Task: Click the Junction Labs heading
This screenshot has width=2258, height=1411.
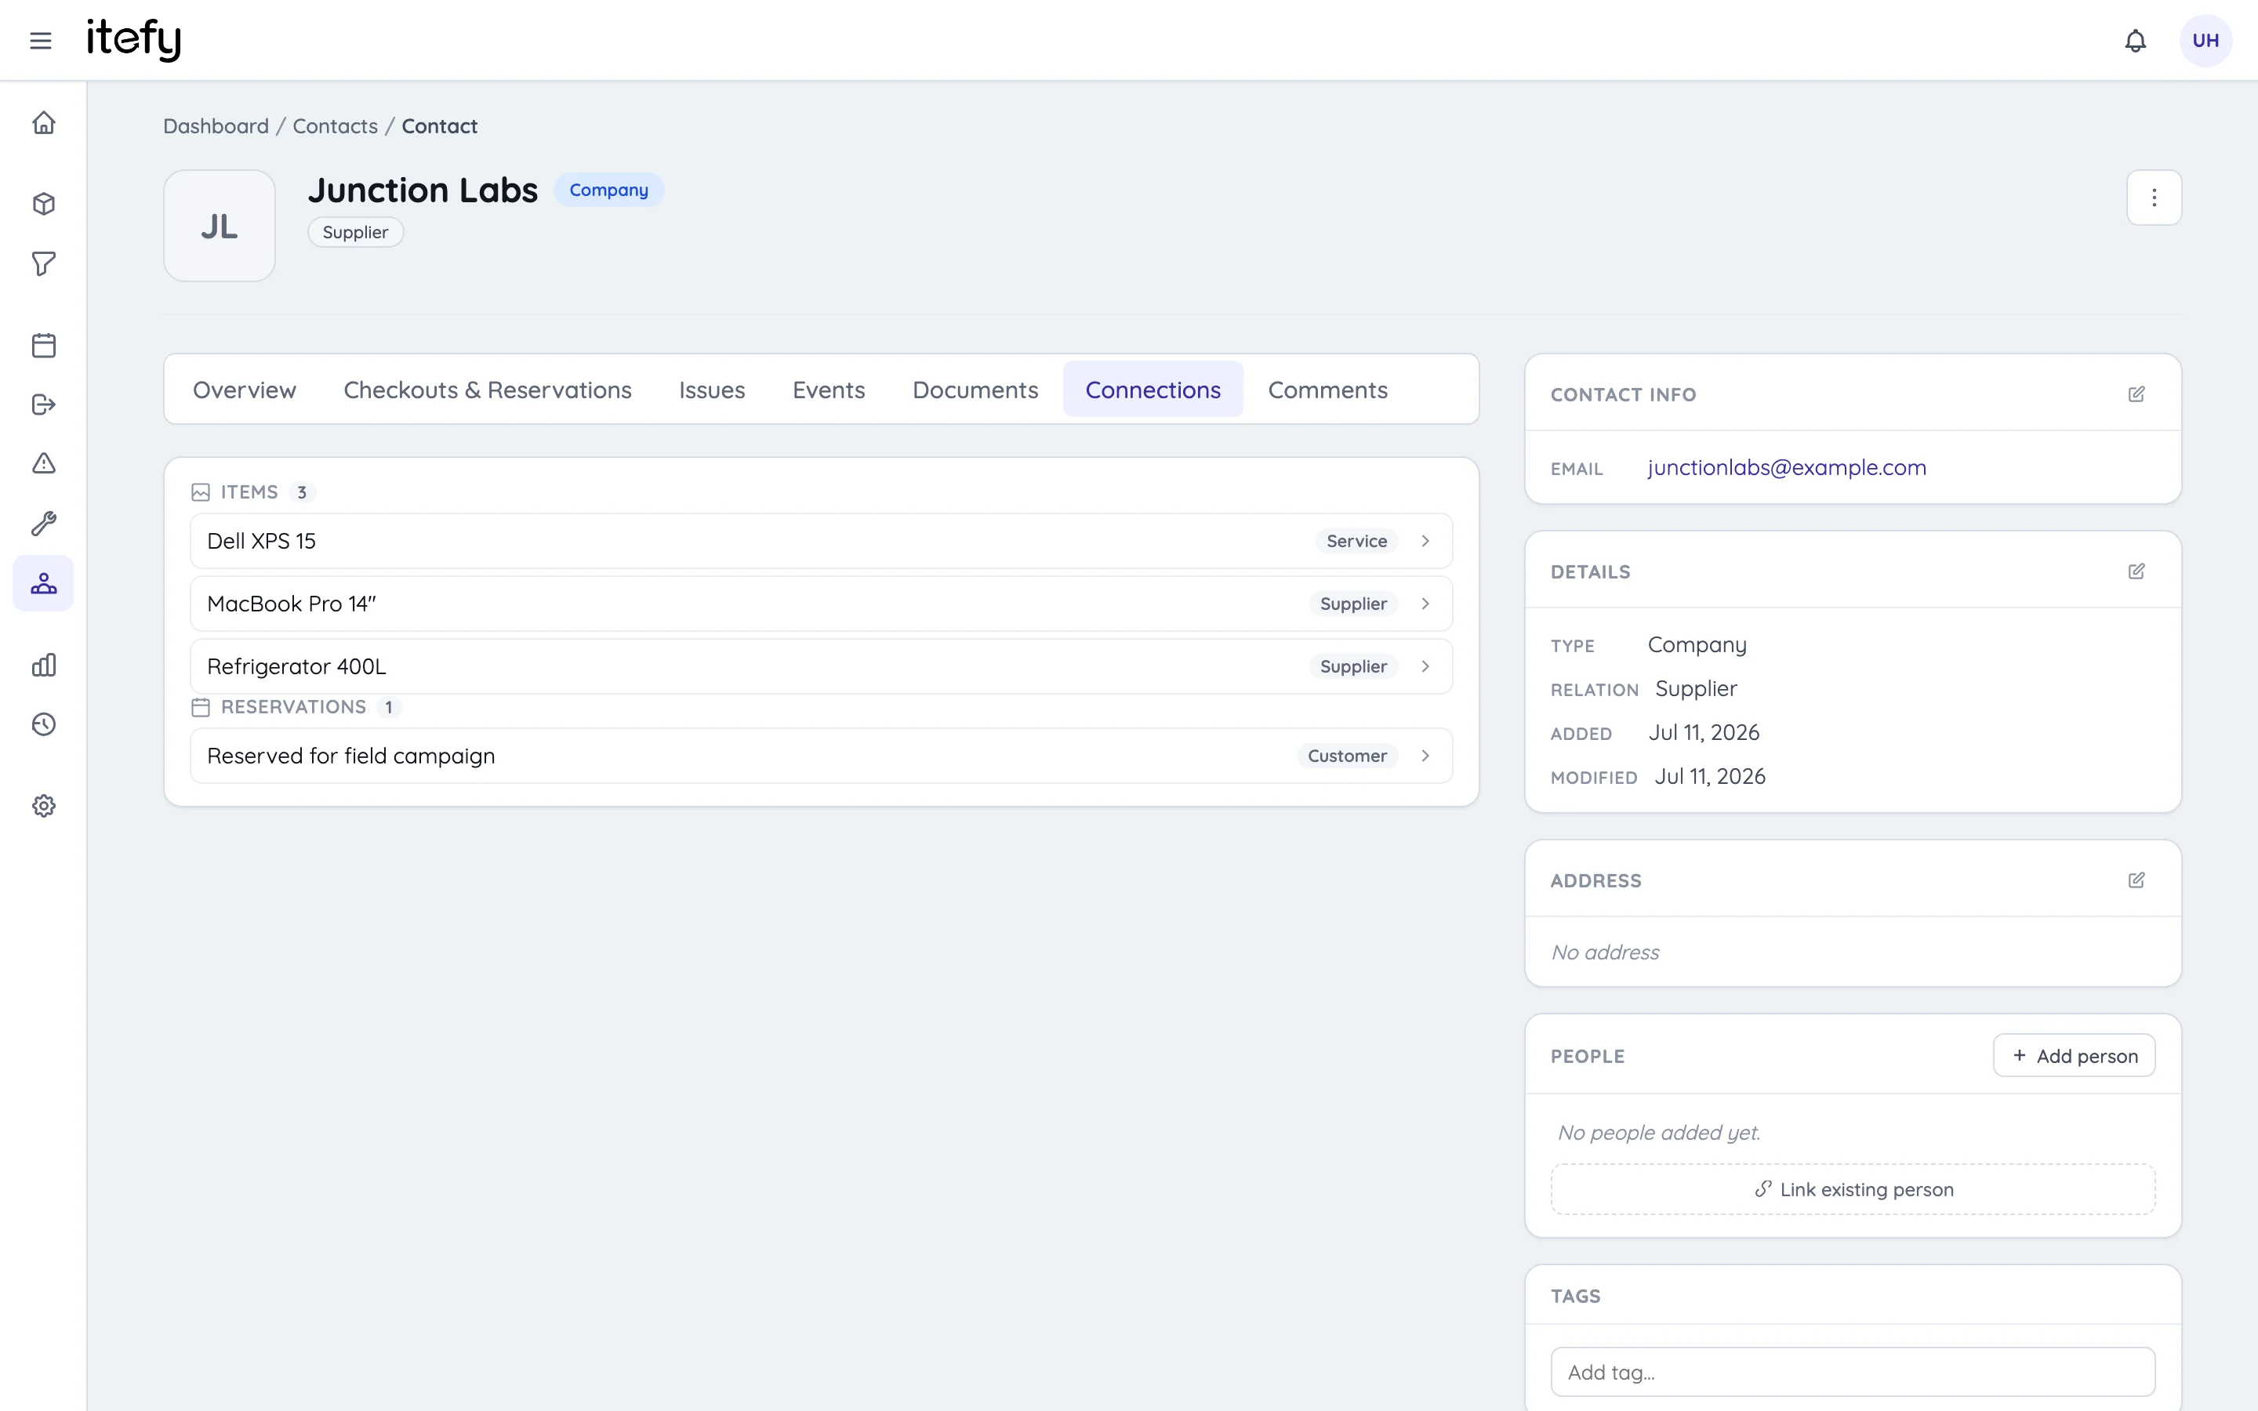Action: coord(423,190)
